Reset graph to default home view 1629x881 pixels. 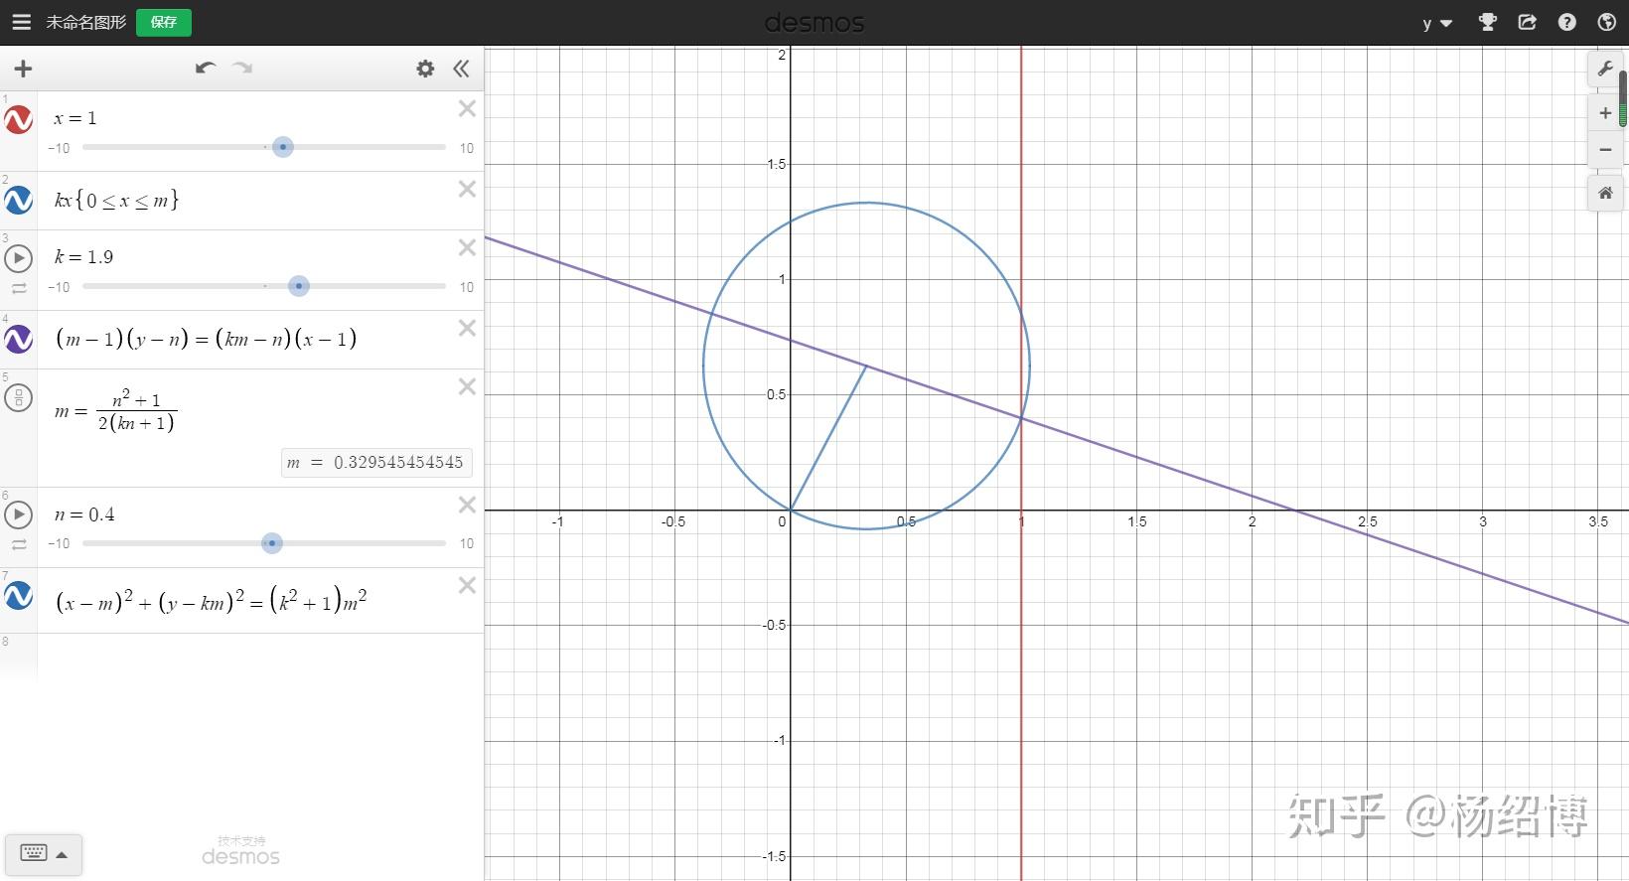1605,193
